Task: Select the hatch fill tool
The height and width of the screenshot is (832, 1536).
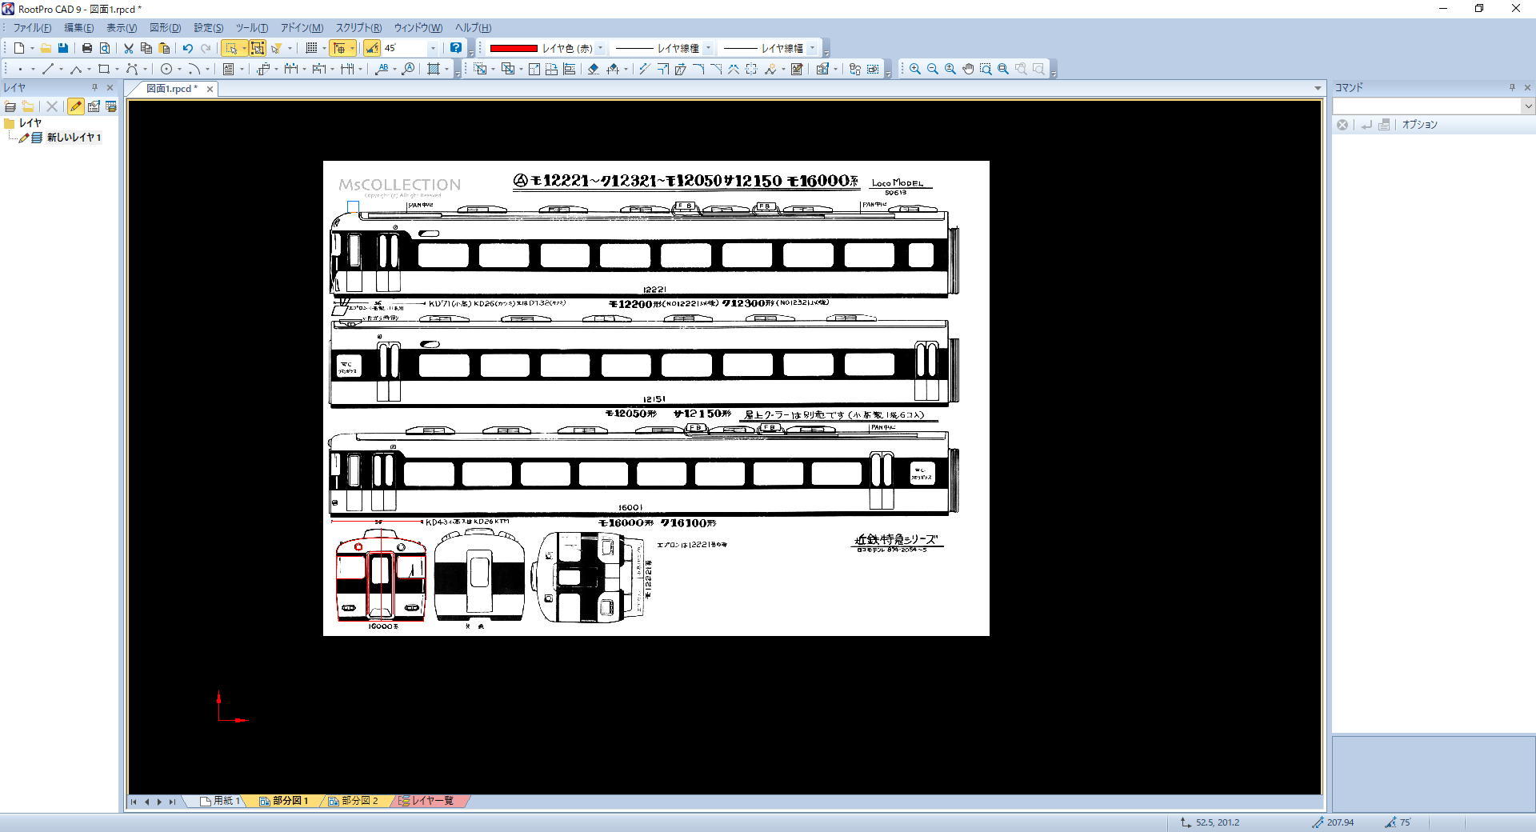Action: [434, 69]
